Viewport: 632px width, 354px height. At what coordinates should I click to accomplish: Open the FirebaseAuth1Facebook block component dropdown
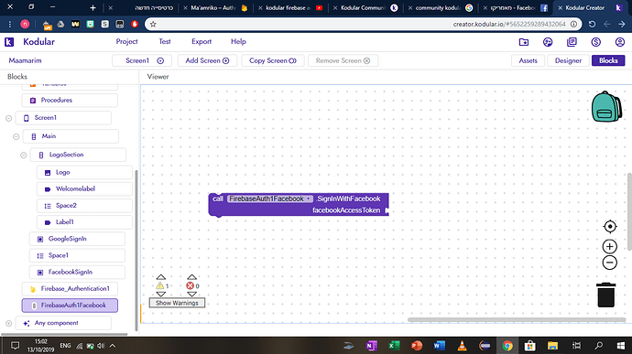[x=269, y=198]
